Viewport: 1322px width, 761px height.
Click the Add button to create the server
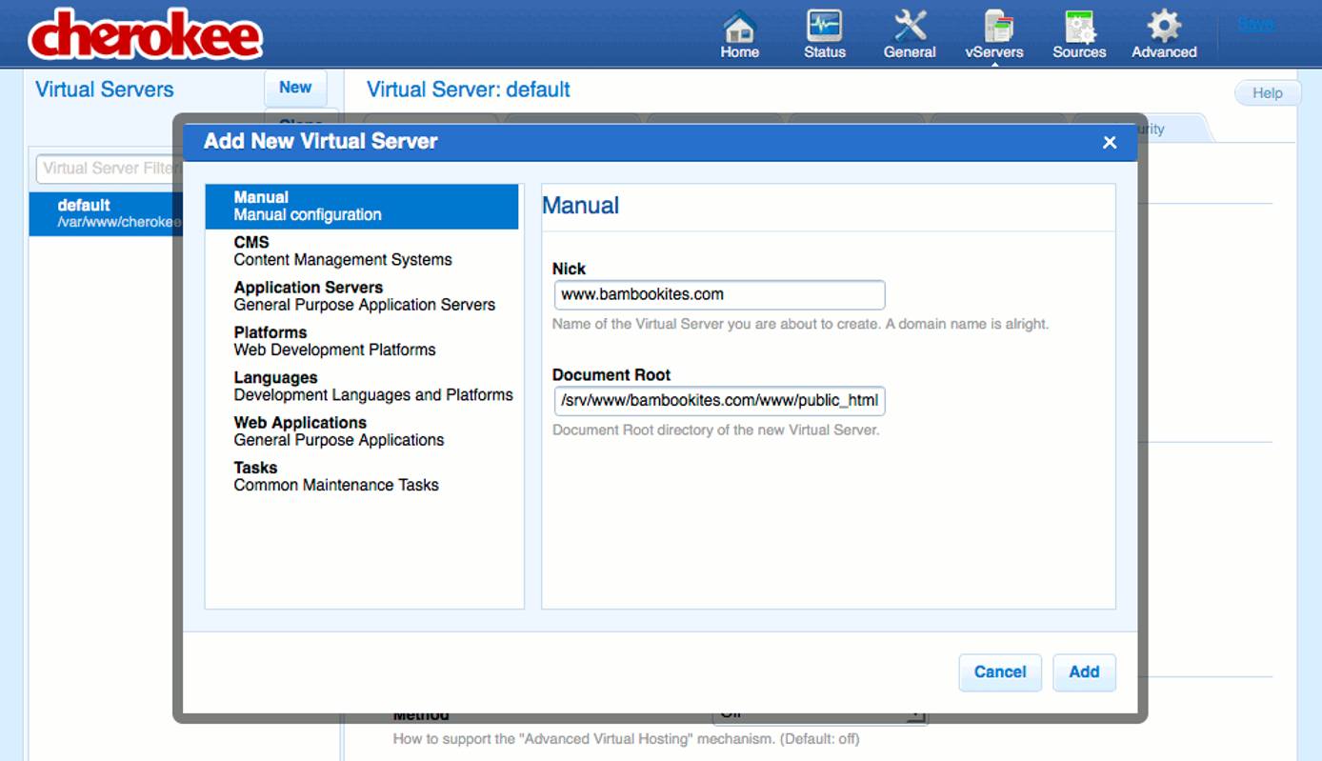click(1084, 672)
